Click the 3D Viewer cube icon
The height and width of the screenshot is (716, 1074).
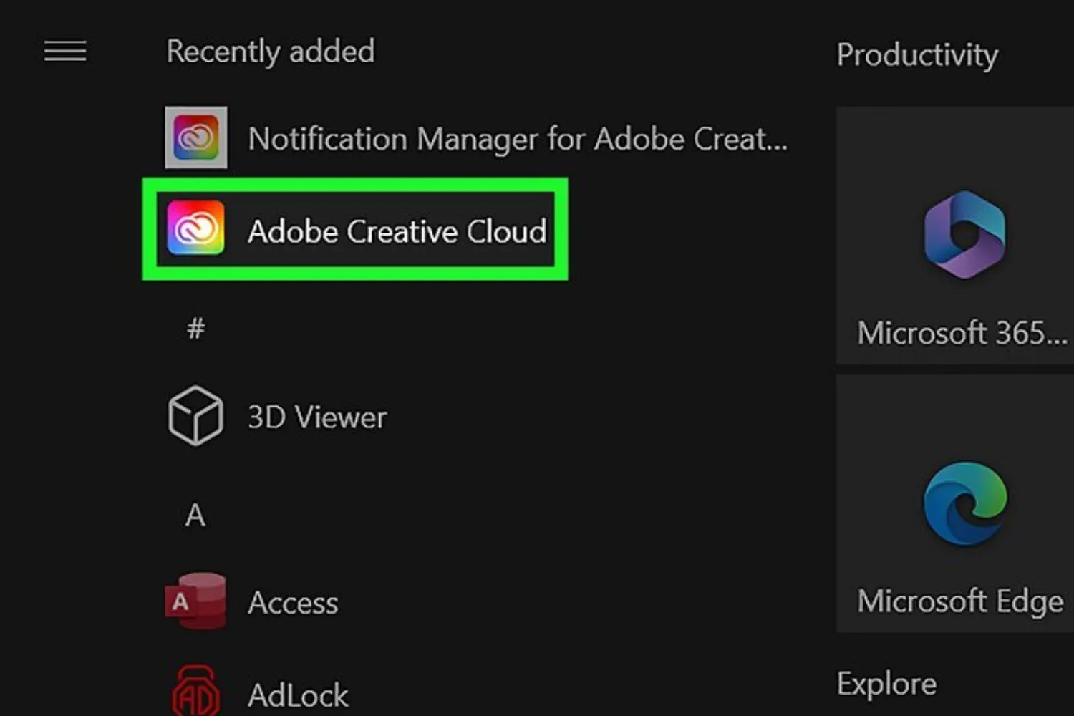pyautogui.click(x=195, y=417)
